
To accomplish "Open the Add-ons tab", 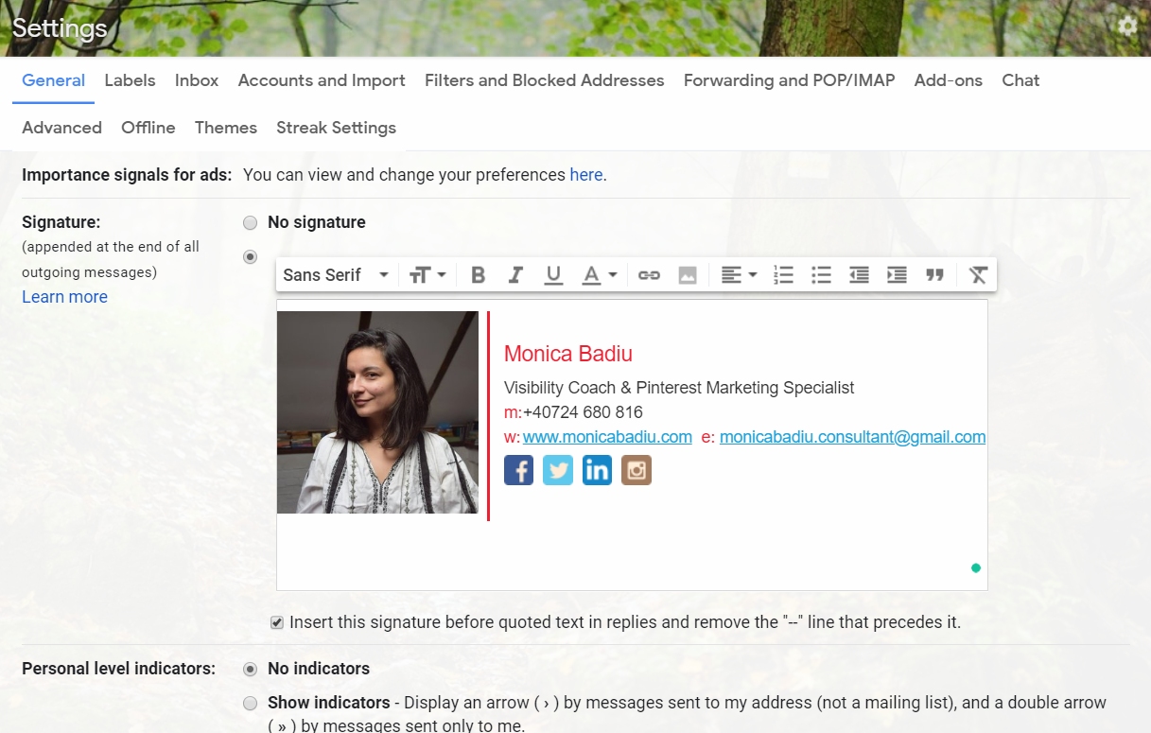I will 948,80.
